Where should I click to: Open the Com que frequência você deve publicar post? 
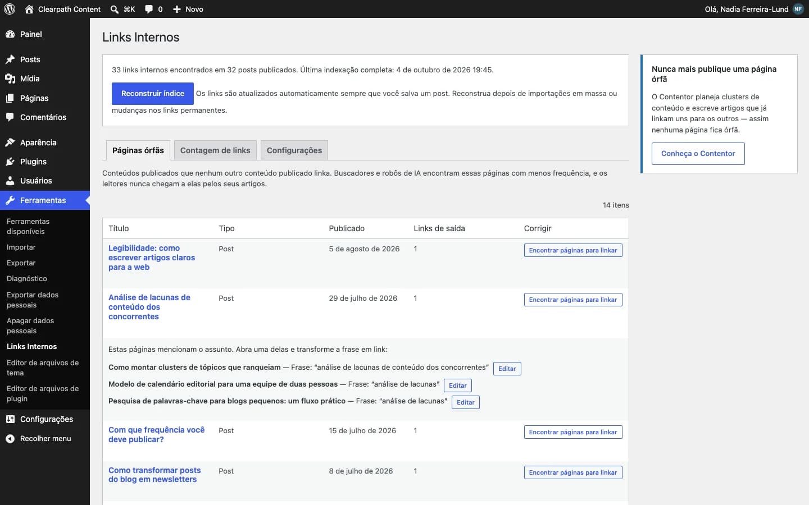point(157,435)
